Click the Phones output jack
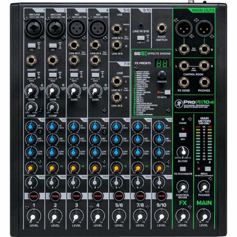Screen dimensions: 237x237 (205, 82)
